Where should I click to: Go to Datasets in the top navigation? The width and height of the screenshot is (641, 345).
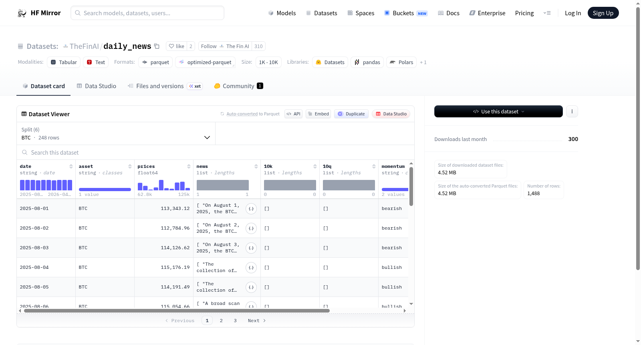point(322,13)
